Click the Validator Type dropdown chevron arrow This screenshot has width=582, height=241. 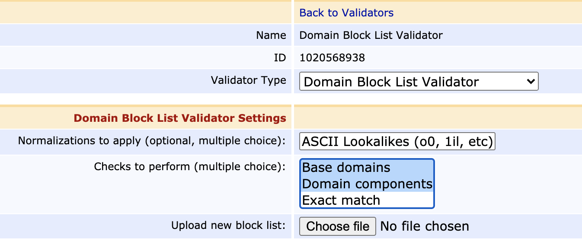tap(531, 82)
